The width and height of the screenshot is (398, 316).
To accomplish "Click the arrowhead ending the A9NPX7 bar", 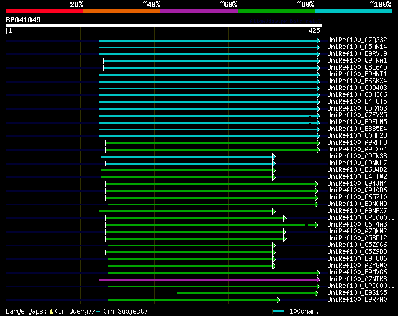I will (274, 211).
